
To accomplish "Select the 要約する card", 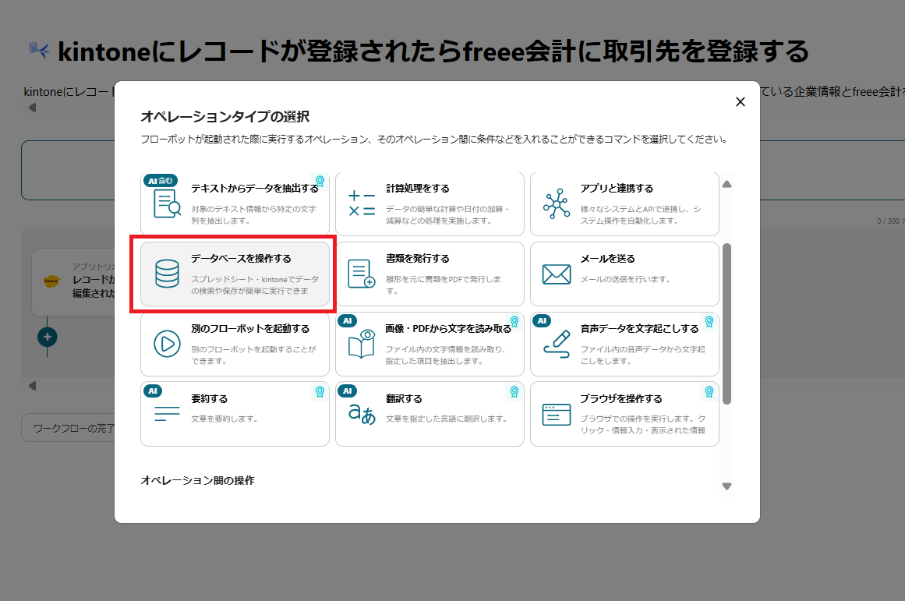I will (235, 414).
